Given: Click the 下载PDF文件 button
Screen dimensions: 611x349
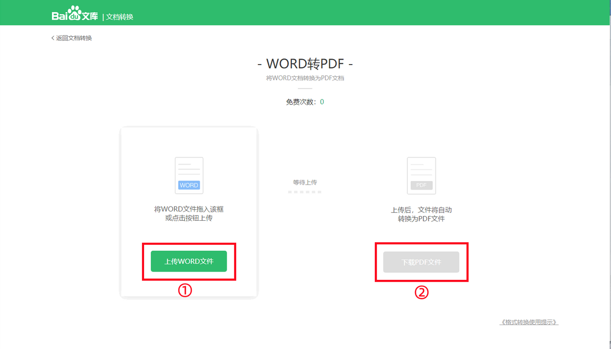Looking at the screenshot, I should point(421,261).
